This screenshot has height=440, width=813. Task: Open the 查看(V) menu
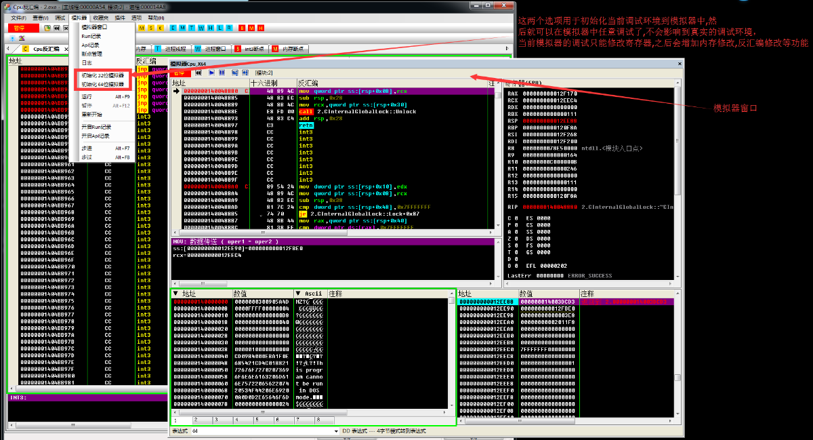[x=40, y=18]
